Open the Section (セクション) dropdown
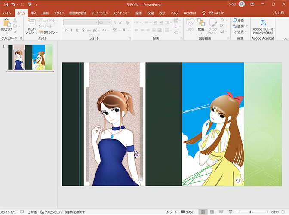The width and height of the screenshot is (289, 215). [48, 32]
